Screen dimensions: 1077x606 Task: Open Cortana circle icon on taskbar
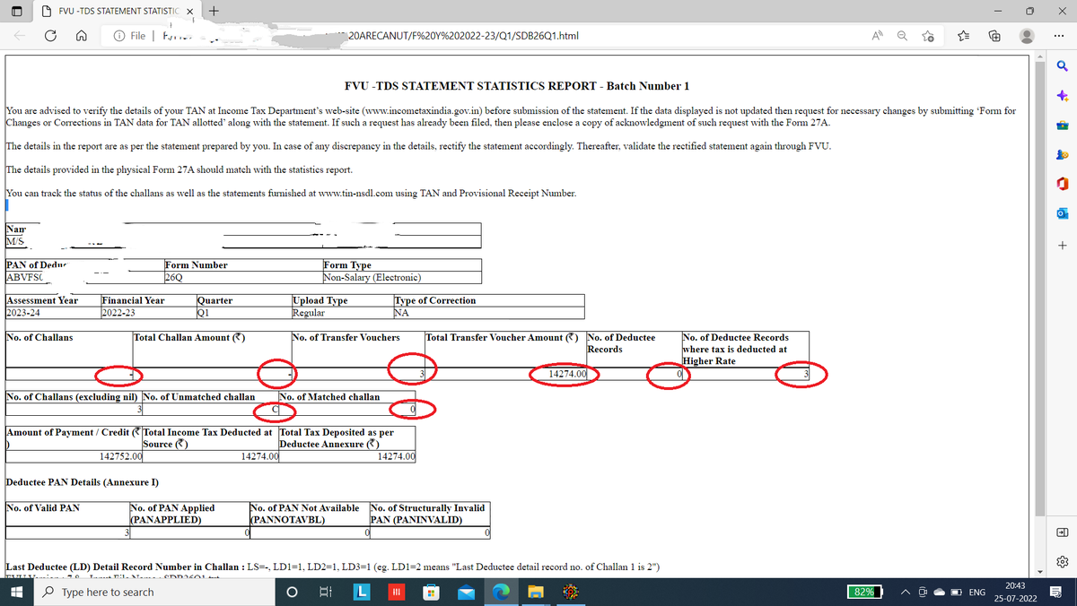(290, 592)
